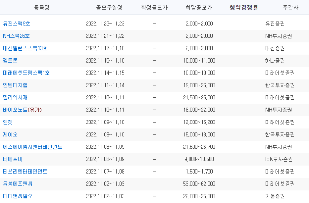Viewport: 309px width, 203px height.
Task: Click the 주간사 column header
Action: pos(290,7)
